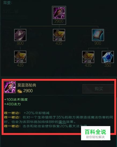Click the 莫雷洛秘典 item name title
This screenshot has width=117, height=147.
click(27, 85)
